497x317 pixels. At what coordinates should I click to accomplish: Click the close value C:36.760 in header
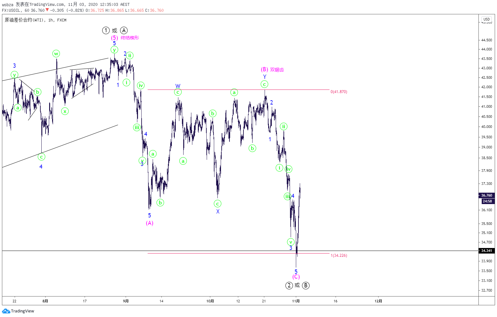155,10
